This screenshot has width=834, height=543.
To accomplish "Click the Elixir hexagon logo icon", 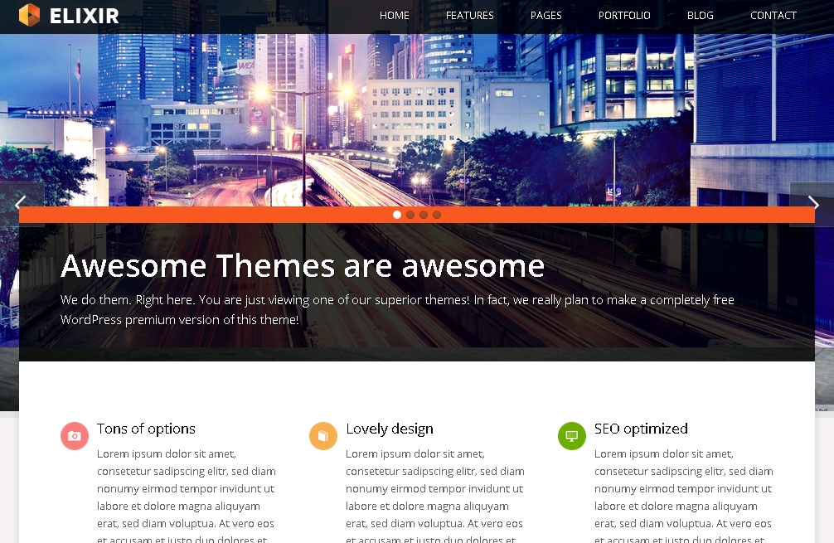I will tap(29, 15).
